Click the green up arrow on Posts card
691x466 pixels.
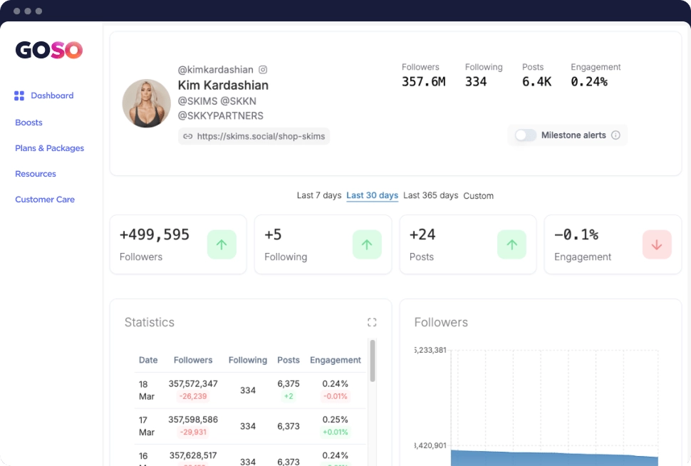coord(511,244)
